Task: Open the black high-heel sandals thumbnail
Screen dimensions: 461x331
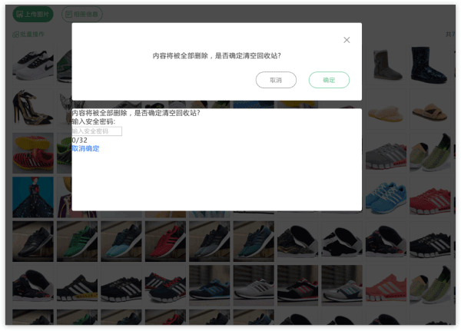Action: (33, 109)
